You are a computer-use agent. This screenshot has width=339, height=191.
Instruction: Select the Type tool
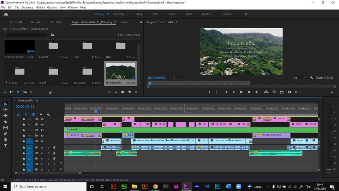(x=5, y=146)
